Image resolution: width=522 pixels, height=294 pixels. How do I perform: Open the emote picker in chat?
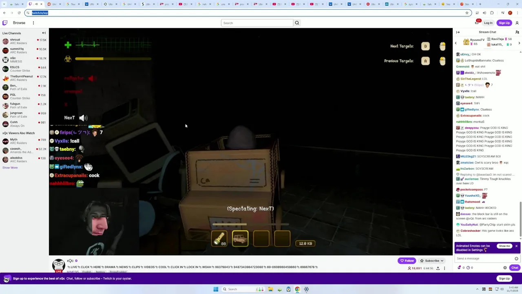[x=516, y=258]
